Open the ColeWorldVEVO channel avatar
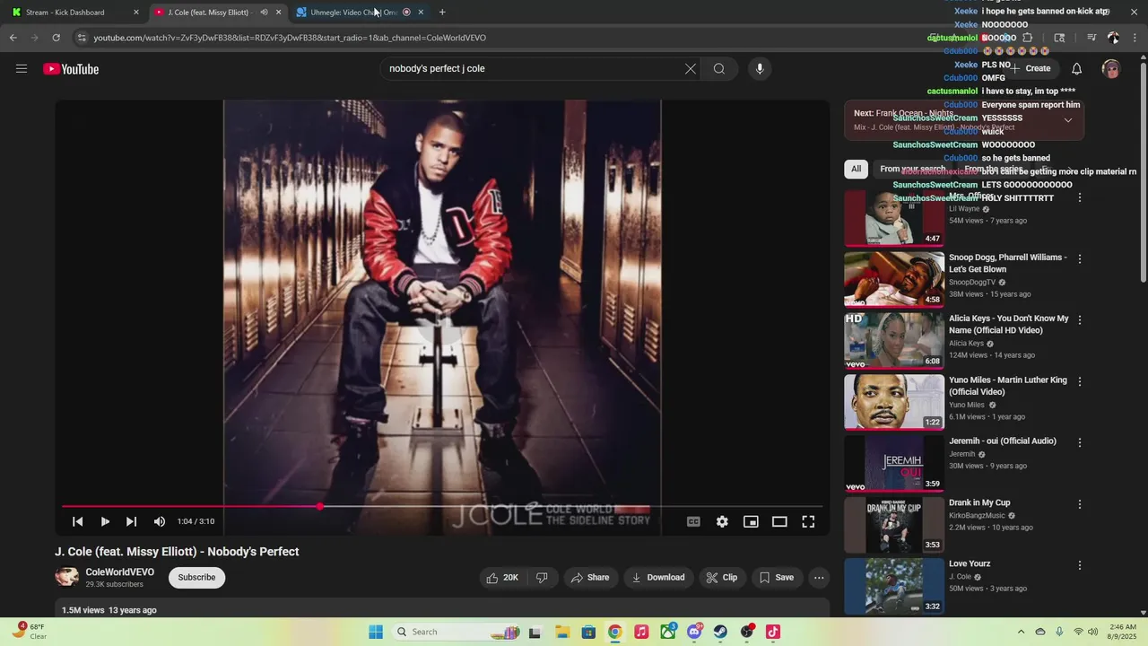This screenshot has width=1148, height=646. click(67, 577)
